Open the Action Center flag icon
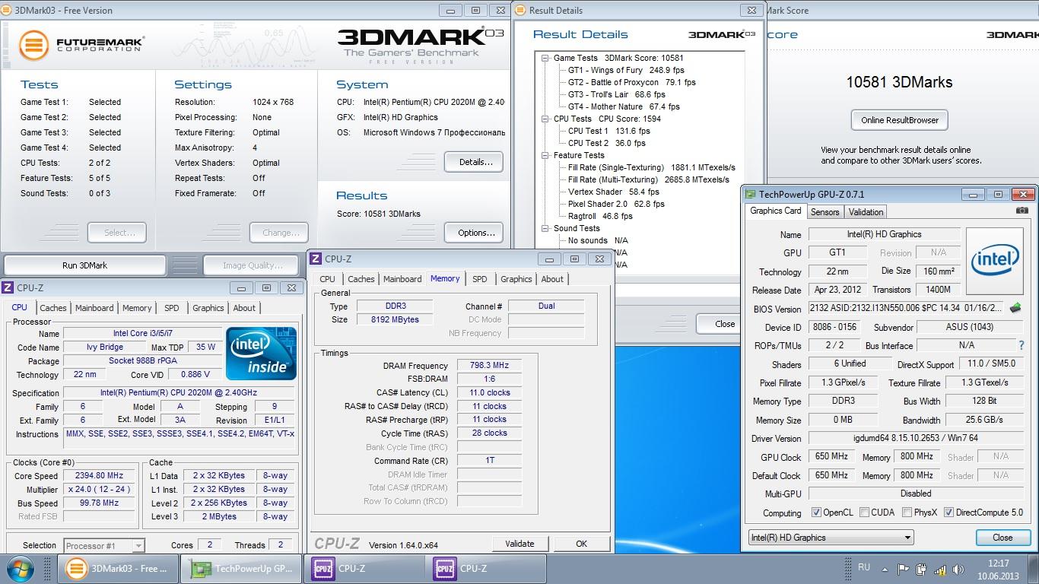This screenshot has width=1039, height=584. [x=904, y=569]
